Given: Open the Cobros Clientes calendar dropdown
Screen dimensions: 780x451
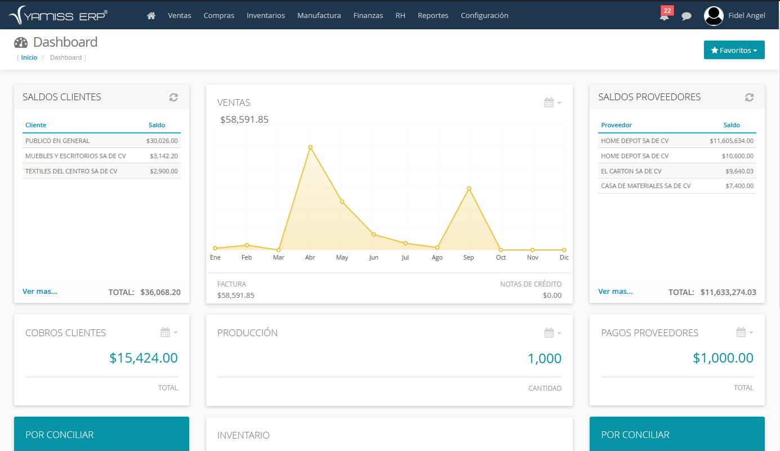Looking at the screenshot, I should click(x=169, y=333).
